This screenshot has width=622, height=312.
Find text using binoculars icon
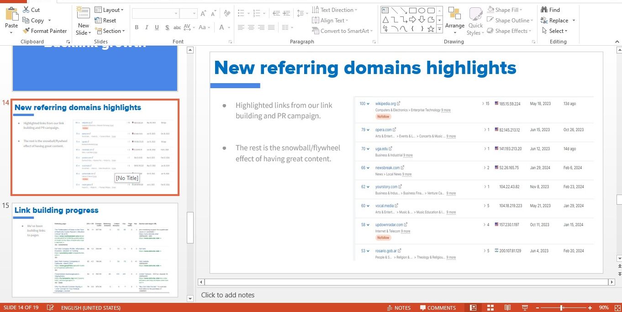tap(550, 10)
